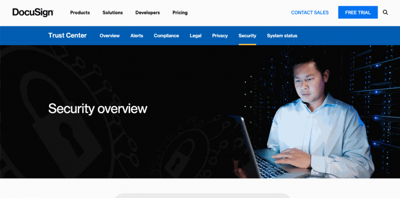Start a Free Trial
Image resolution: width=400 pixels, height=198 pixels.
point(358,12)
